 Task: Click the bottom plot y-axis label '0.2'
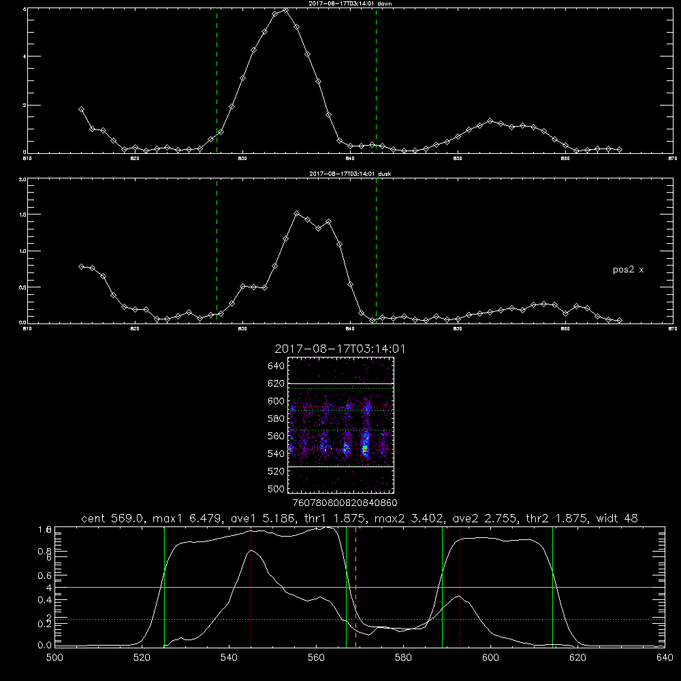coord(45,624)
